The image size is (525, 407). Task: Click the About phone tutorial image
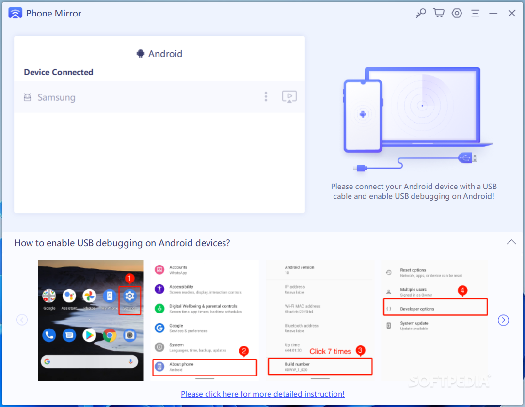point(205,320)
